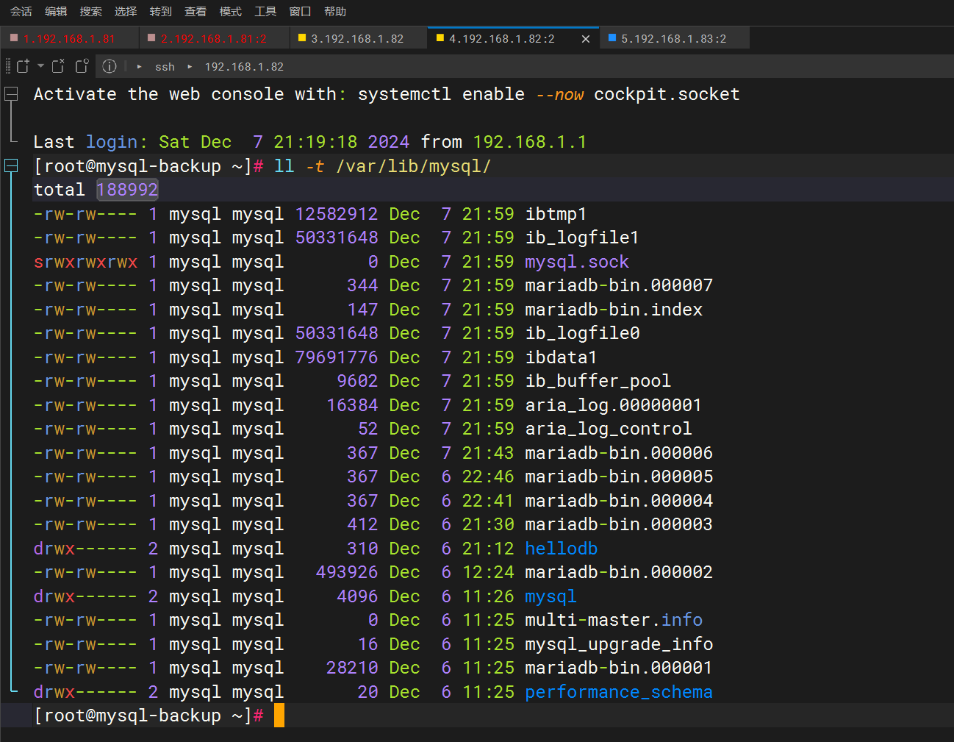
Task: Open the 选择 menu
Action: 126,11
